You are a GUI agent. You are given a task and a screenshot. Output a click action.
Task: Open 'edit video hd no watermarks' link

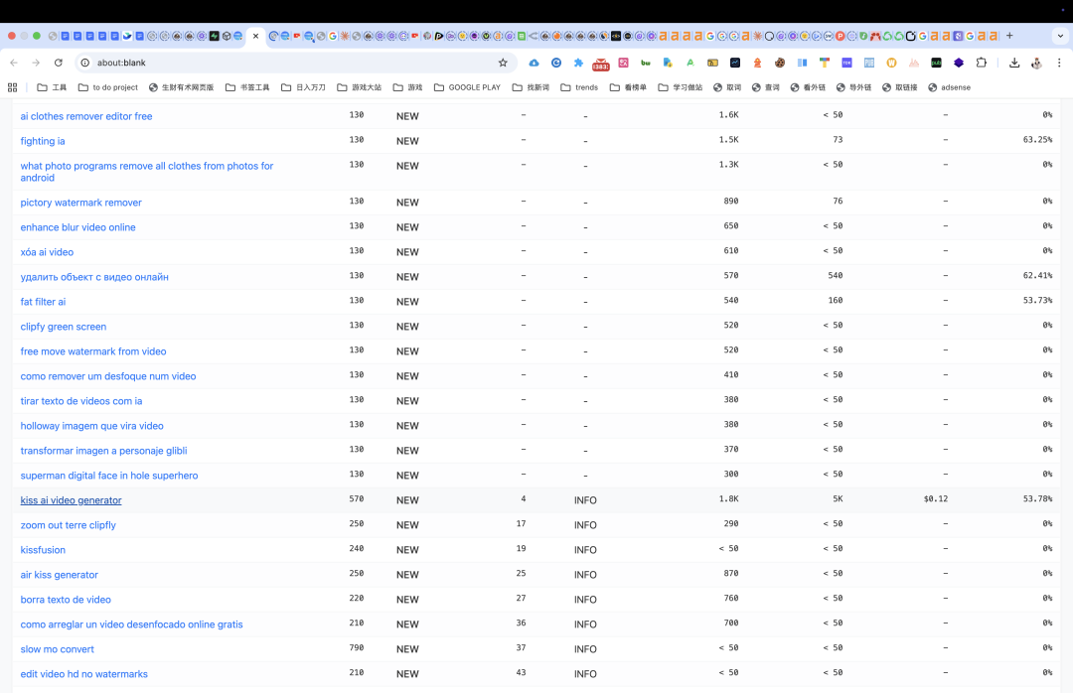pyautogui.click(x=84, y=674)
